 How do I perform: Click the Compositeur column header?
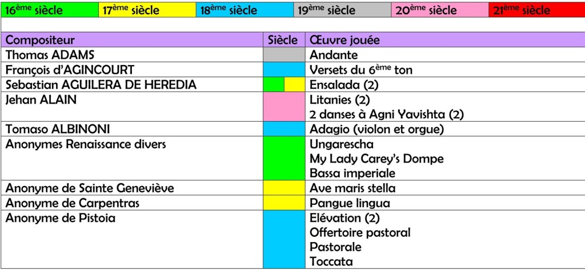[40, 40]
